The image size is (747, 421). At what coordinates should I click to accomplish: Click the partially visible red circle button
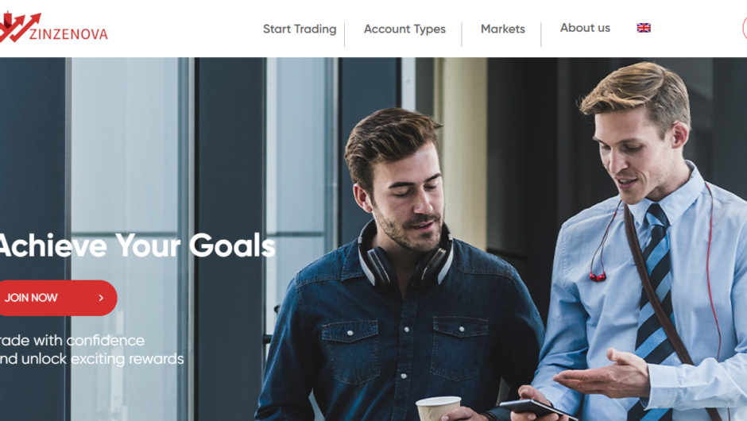744,28
